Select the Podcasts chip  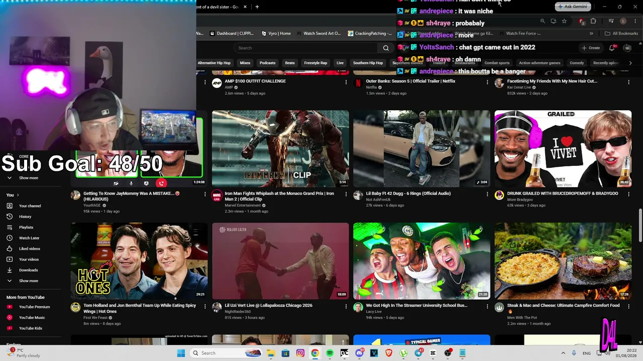coord(267,63)
